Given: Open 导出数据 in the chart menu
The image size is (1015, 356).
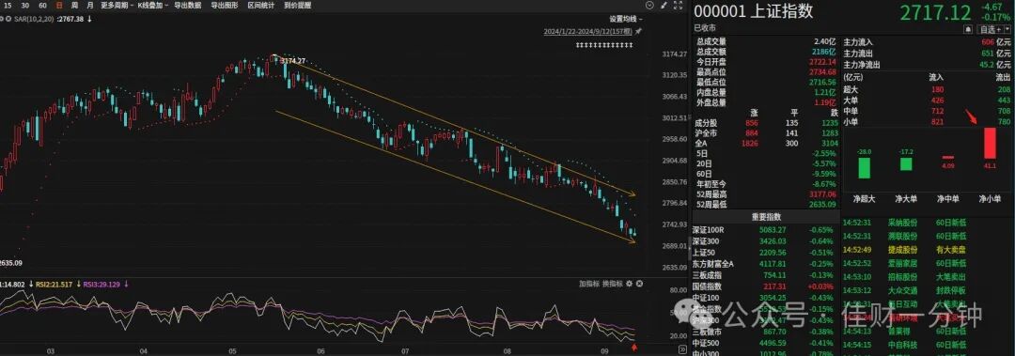Looking at the screenshot, I should (188, 6).
